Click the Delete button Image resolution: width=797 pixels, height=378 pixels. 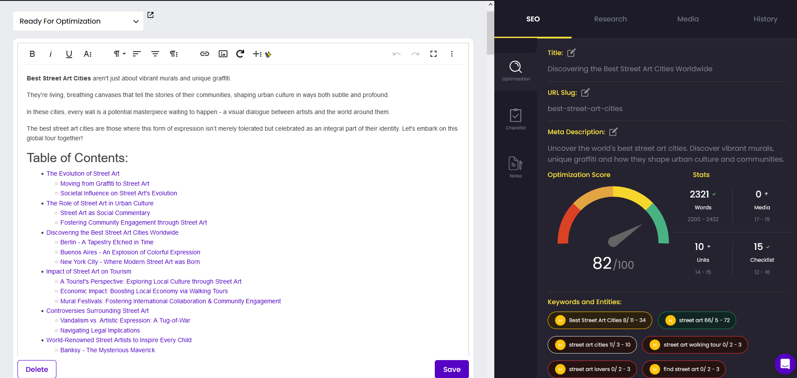pyautogui.click(x=37, y=369)
